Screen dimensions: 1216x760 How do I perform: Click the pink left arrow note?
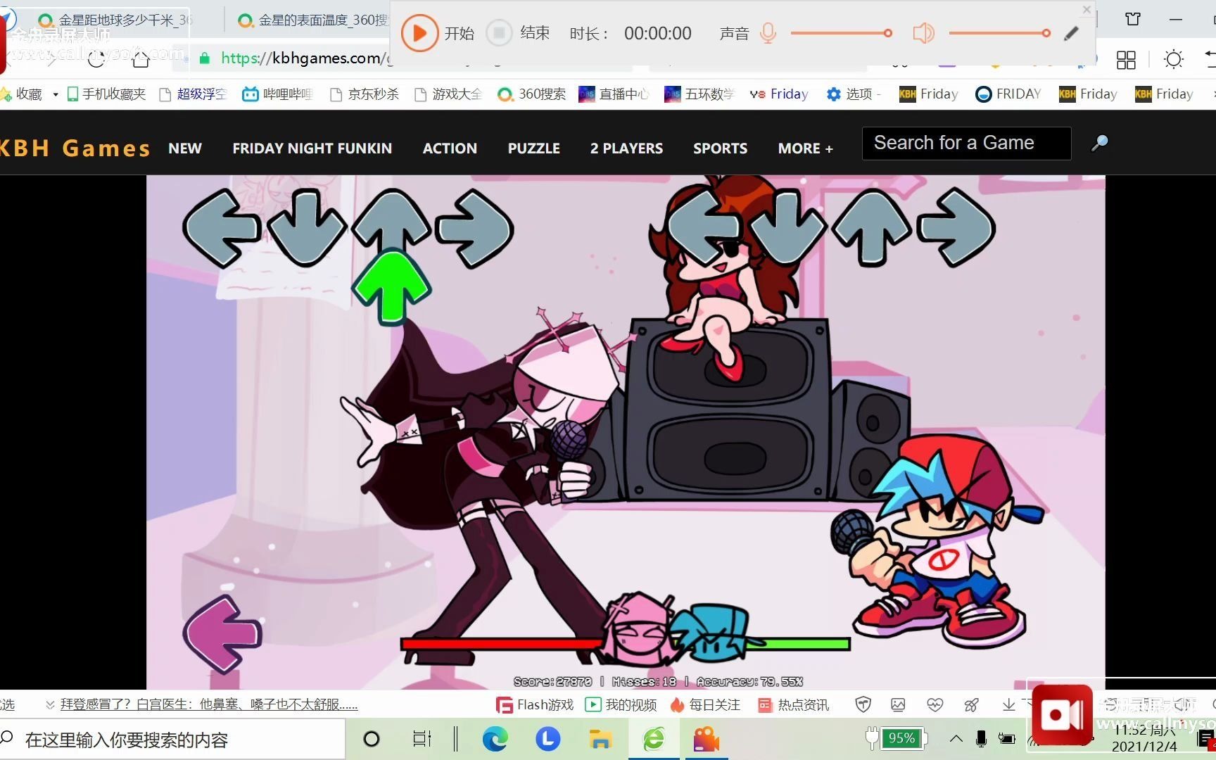coord(222,633)
